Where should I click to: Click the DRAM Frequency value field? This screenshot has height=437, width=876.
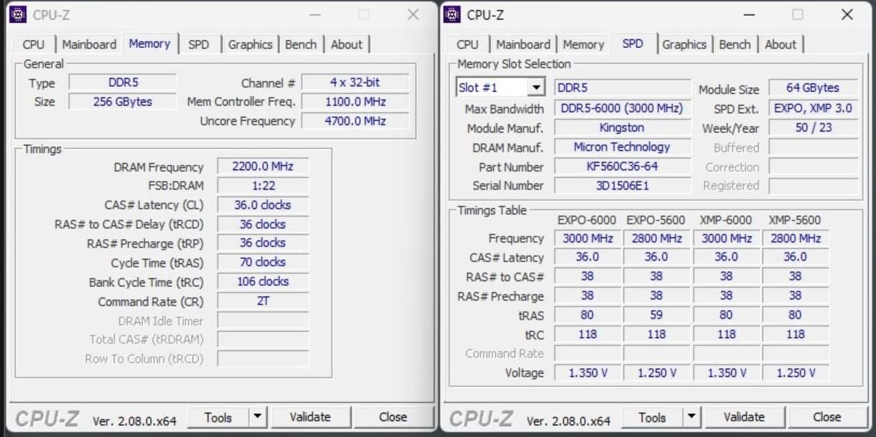pos(263,166)
